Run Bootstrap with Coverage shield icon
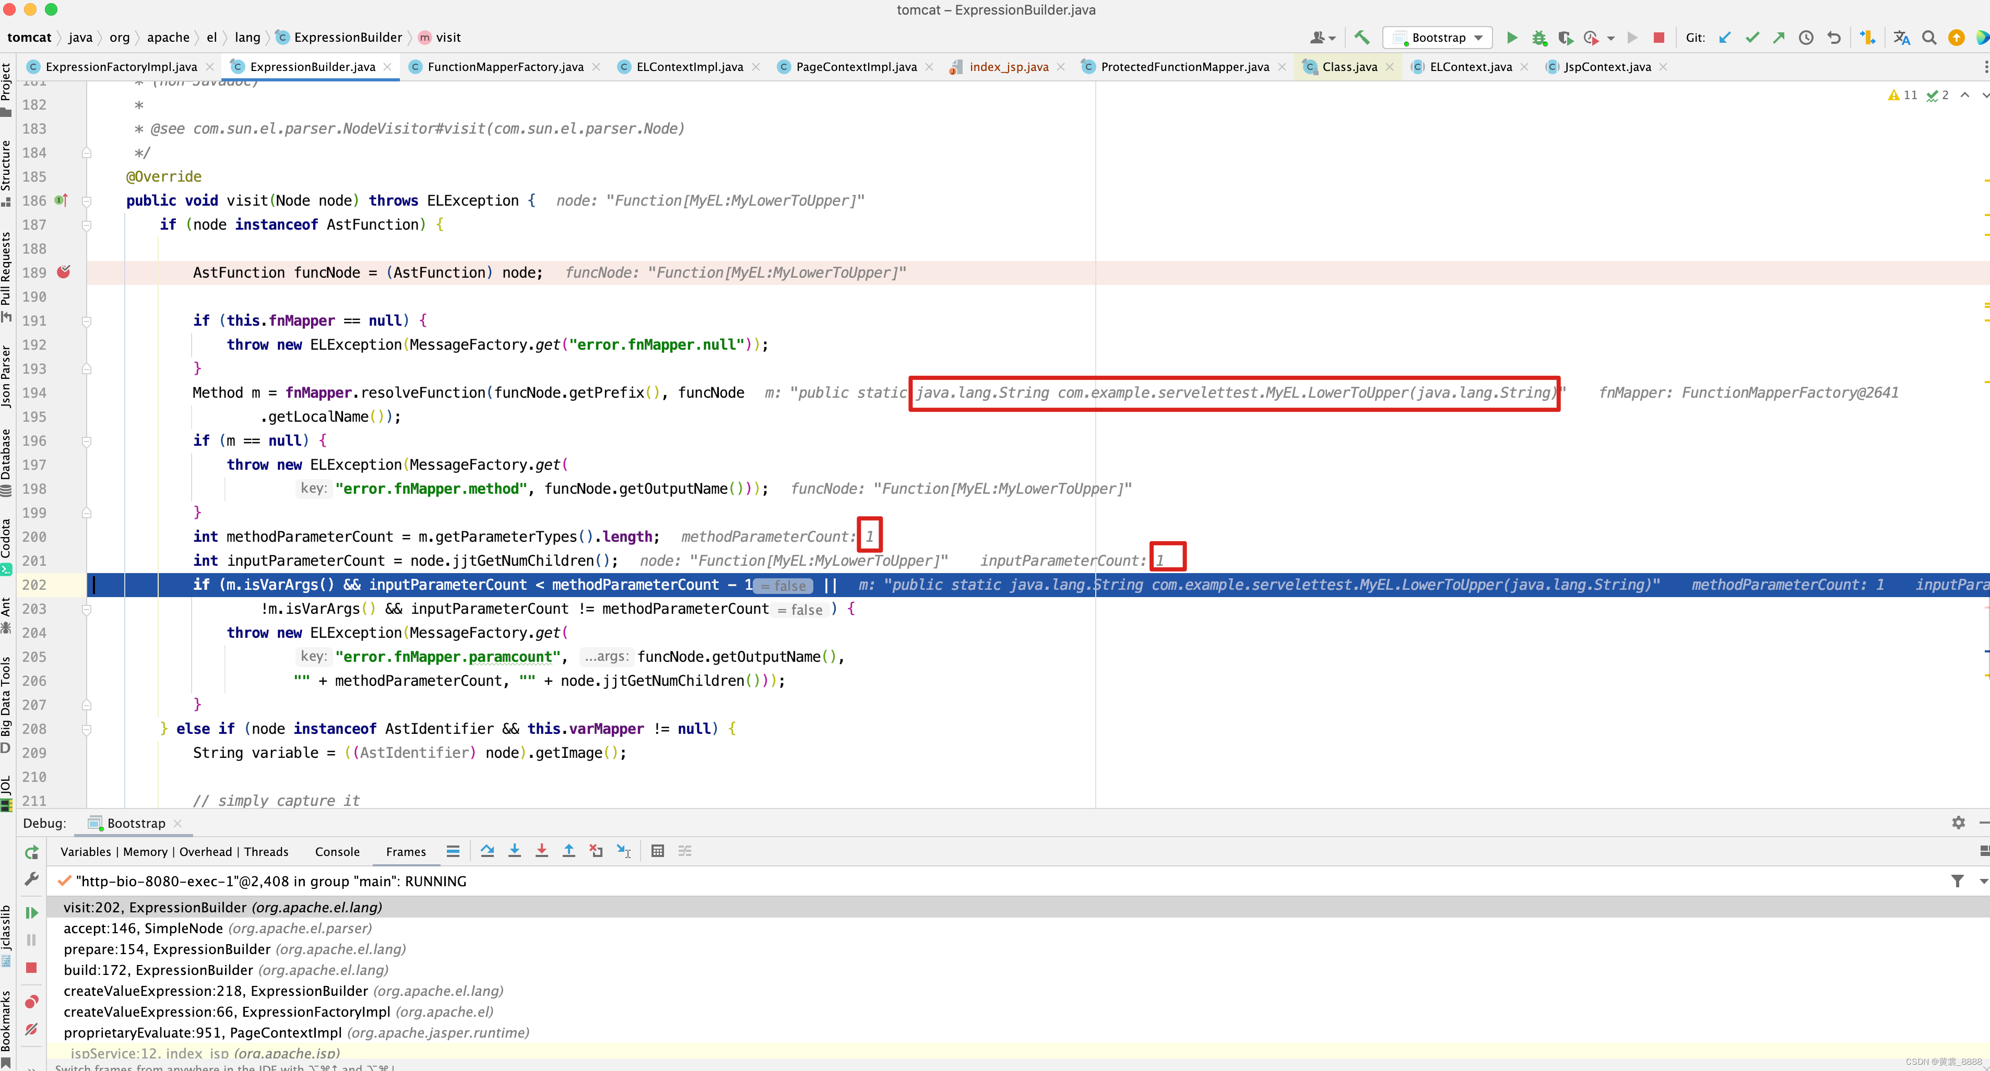This screenshot has height=1071, width=1990. click(1565, 37)
